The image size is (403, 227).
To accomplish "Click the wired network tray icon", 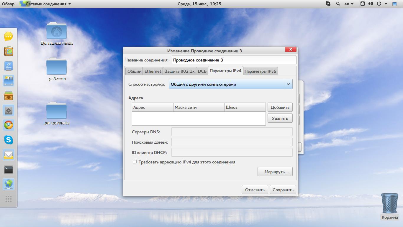I will pyautogui.click(x=363, y=4).
